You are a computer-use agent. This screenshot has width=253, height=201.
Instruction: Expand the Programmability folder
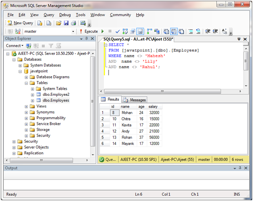tap(26, 118)
